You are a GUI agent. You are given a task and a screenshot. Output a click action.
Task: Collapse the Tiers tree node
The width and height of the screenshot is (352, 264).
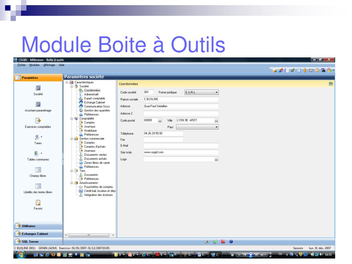point(71,171)
